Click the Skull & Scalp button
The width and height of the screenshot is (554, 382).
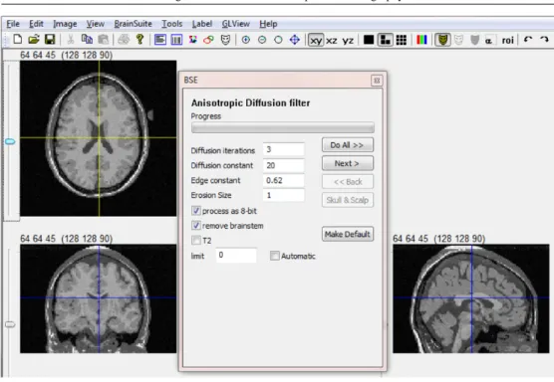[x=348, y=200]
